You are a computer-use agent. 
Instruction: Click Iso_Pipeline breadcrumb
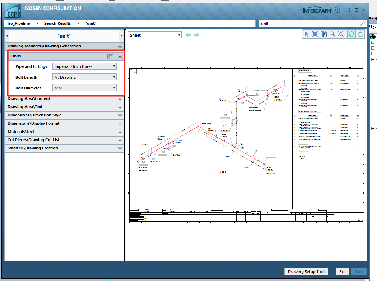[19, 23]
